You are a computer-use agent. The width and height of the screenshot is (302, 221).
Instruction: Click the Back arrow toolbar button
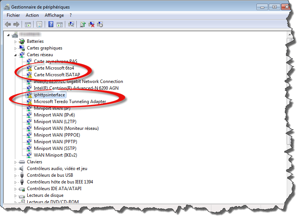tap(8, 25)
